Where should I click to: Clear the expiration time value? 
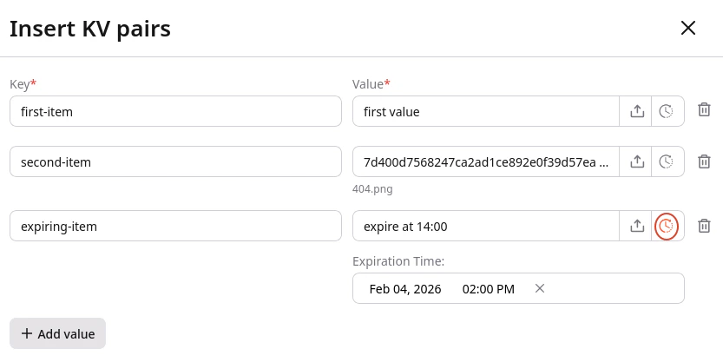pyautogui.click(x=540, y=288)
